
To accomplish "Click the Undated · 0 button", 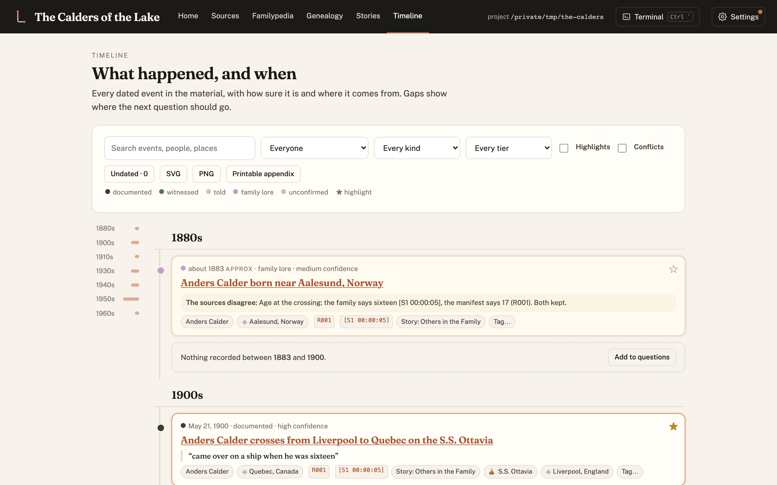I will pos(129,174).
